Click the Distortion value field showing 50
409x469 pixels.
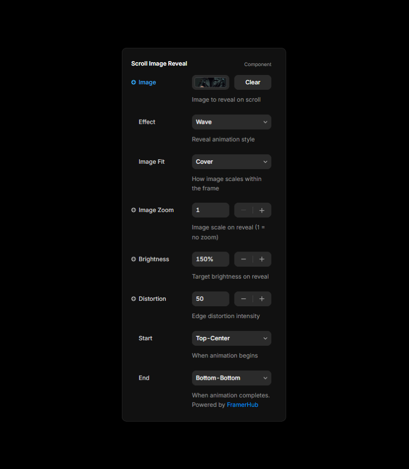[211, 299]
